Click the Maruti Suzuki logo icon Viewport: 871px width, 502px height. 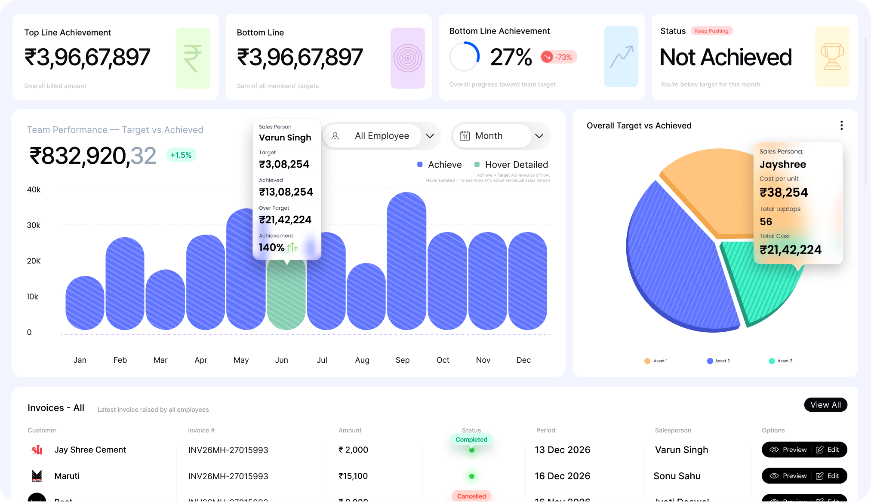(37, 476)
